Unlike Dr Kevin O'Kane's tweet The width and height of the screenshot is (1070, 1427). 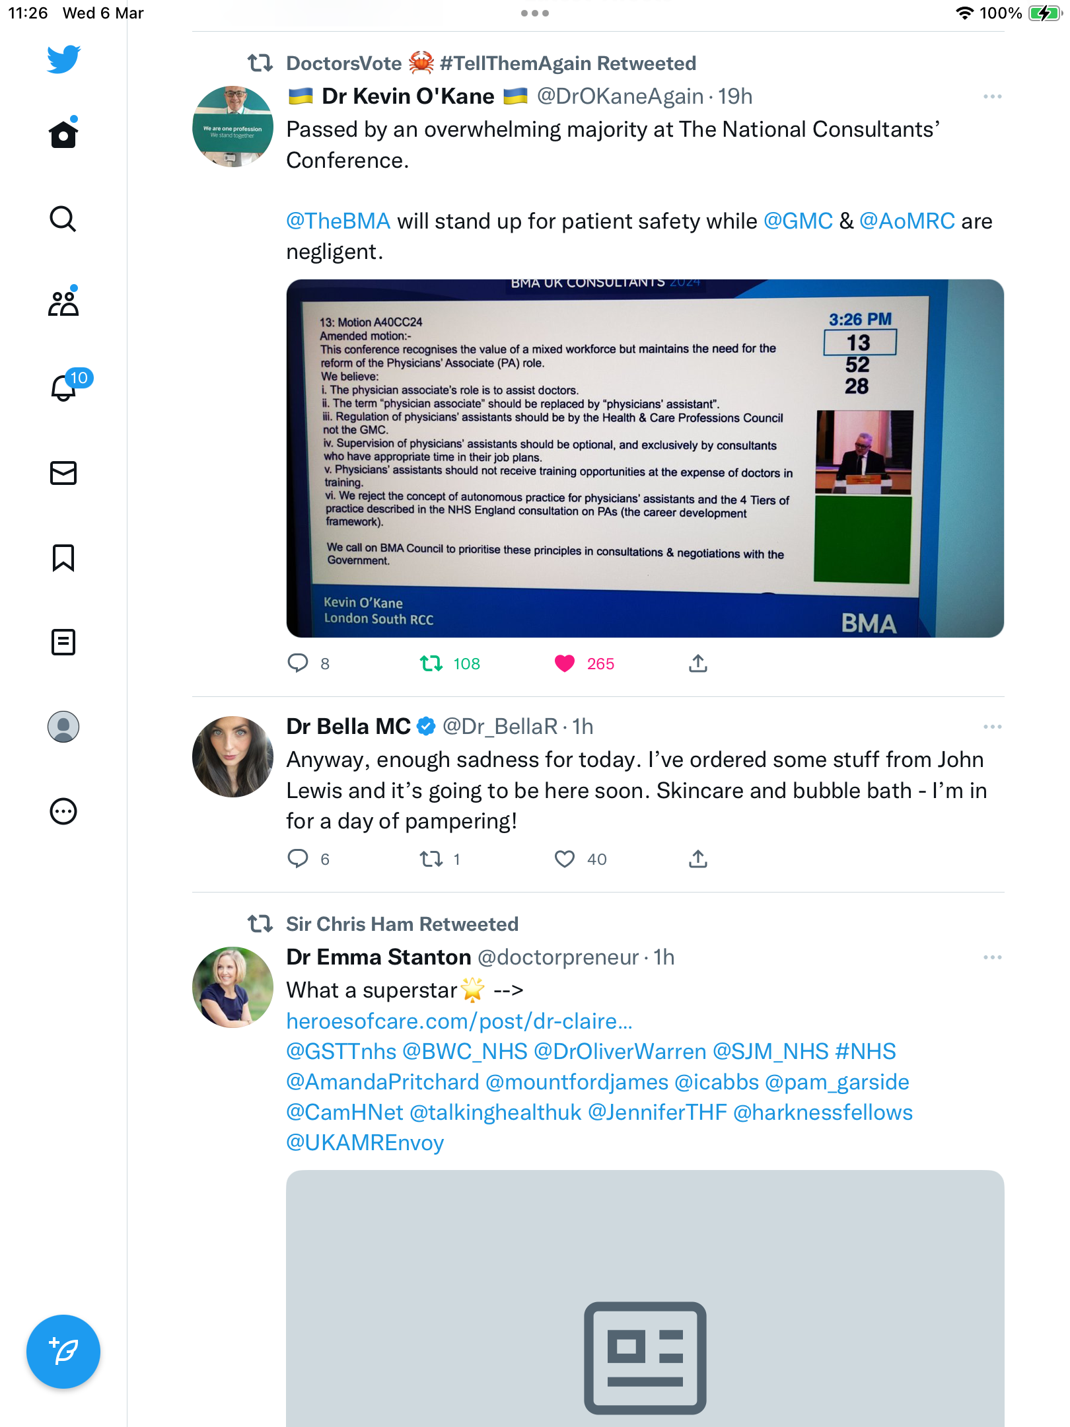[x=565, y=663]
